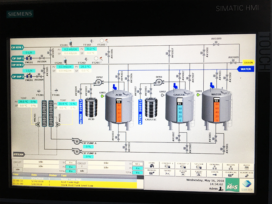
Task: Toggle valve AV1004 on CIP SUP 1
Action: pyautogui.click(x=42, y=57)
